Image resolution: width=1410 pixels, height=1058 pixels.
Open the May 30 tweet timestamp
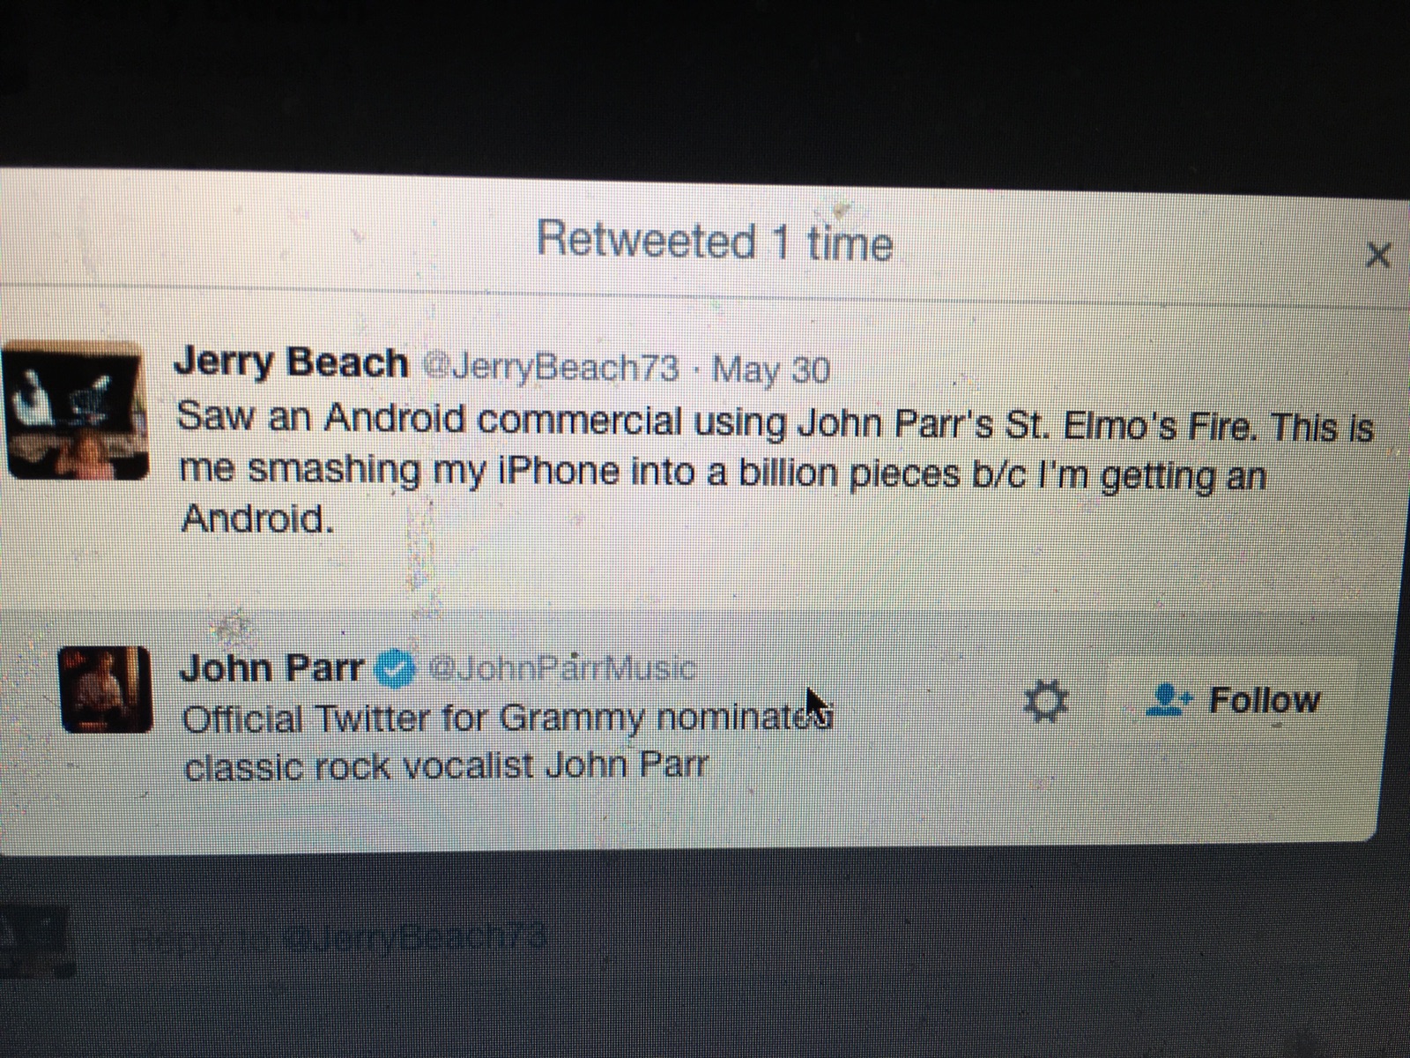pos(770,369)
